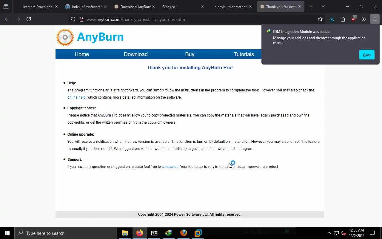Click the tracking protection shield icon
The image size is (382, 239).
[73, 19]
